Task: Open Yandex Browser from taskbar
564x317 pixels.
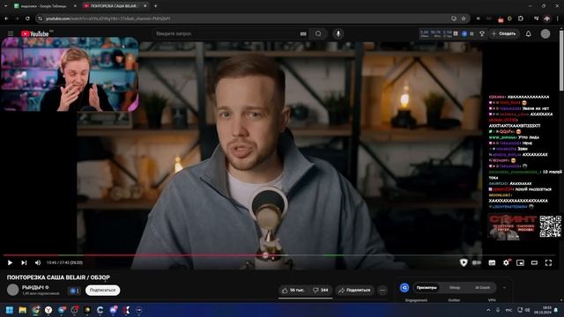Action: tap(48, 310)
